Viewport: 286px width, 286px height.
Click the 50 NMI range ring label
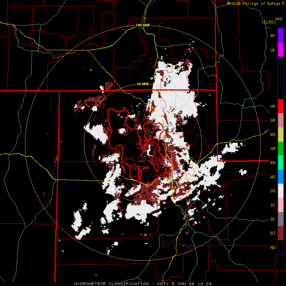[x=143, y=84]
